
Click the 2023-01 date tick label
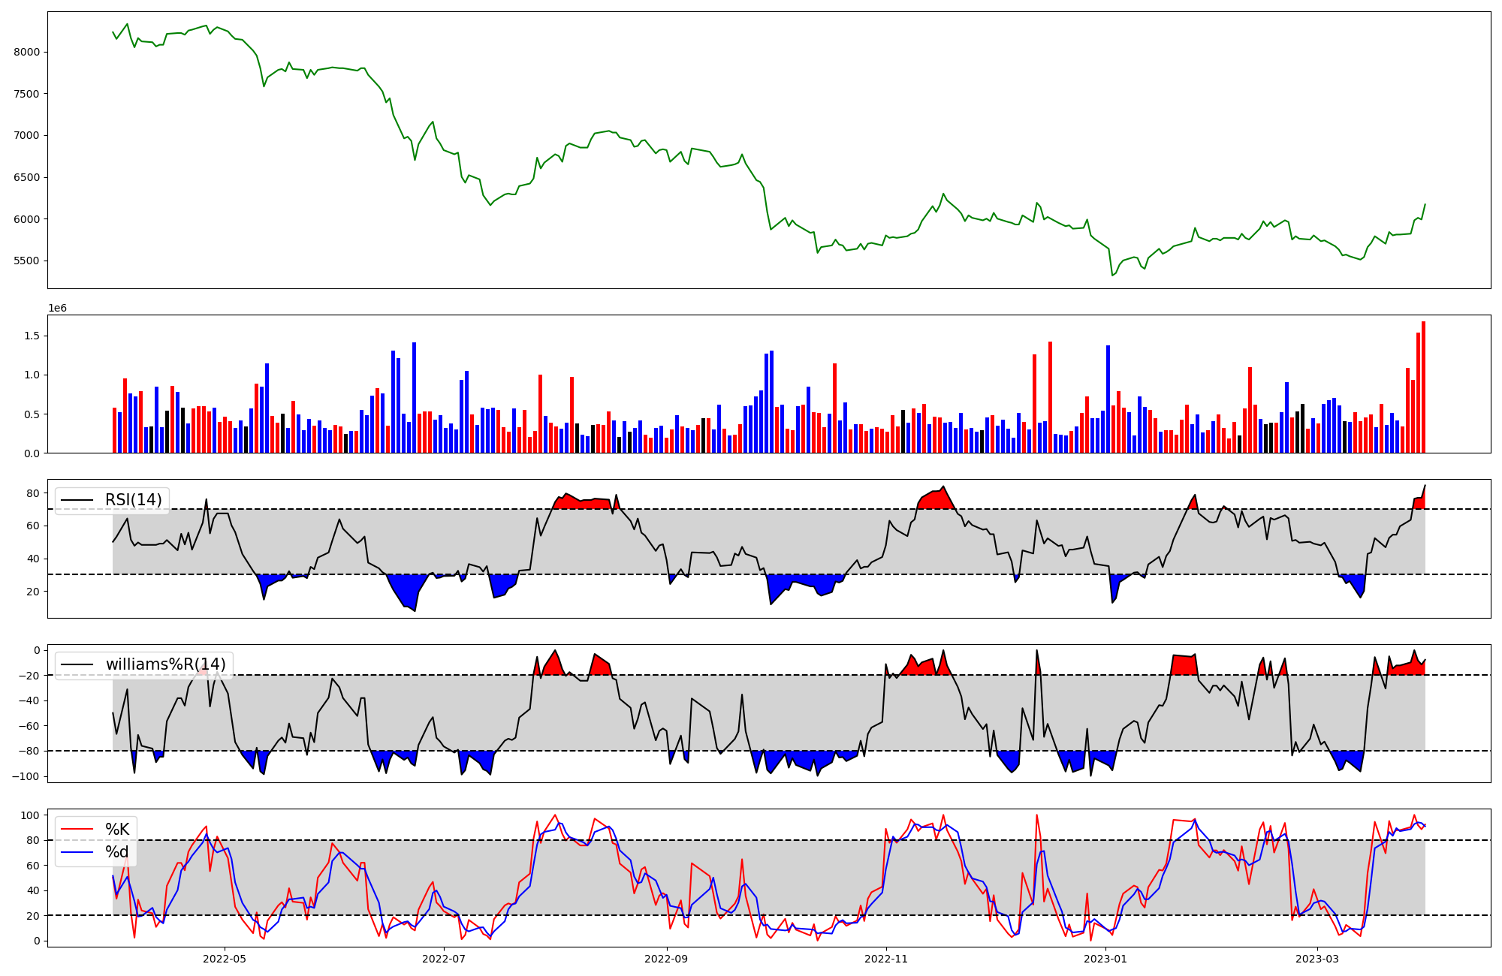tap(1106, 959)
